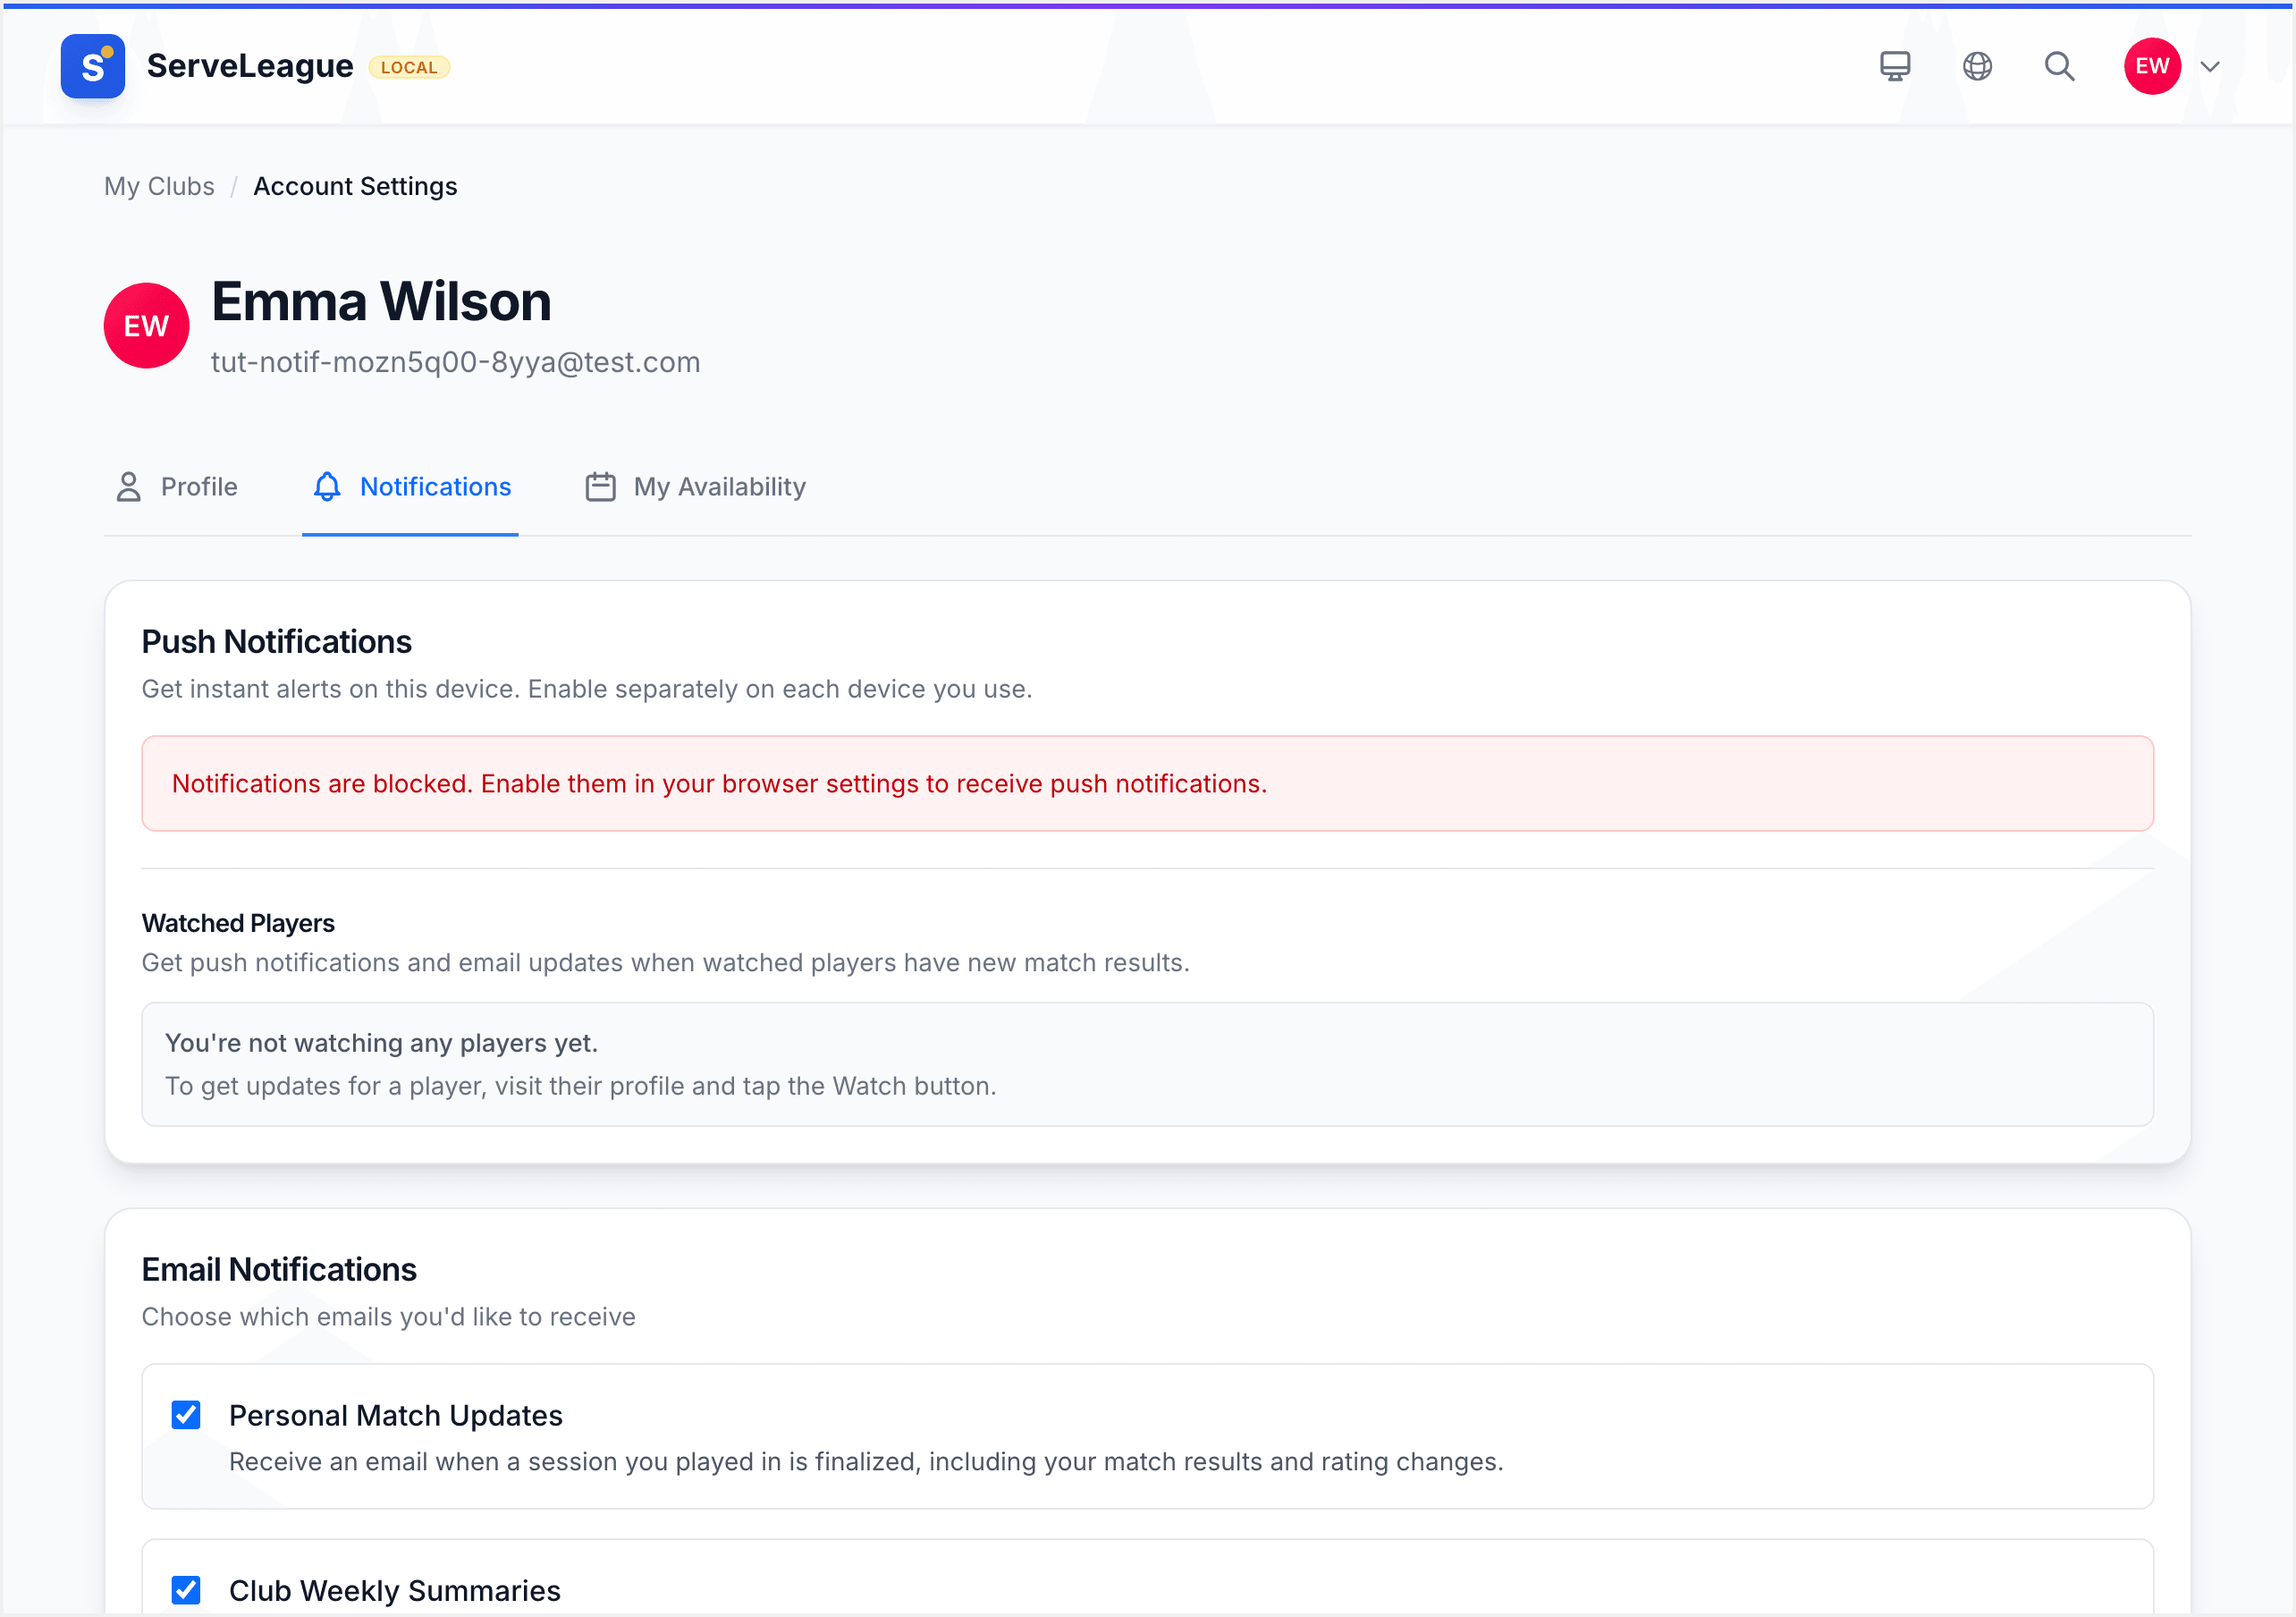Click the person icon beside Profile

point(128,487)
